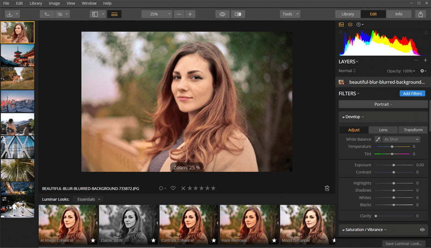Screen dimensions: 431x248
Task: Open the Essentials looks category dropdown
Action: (89, 200)
